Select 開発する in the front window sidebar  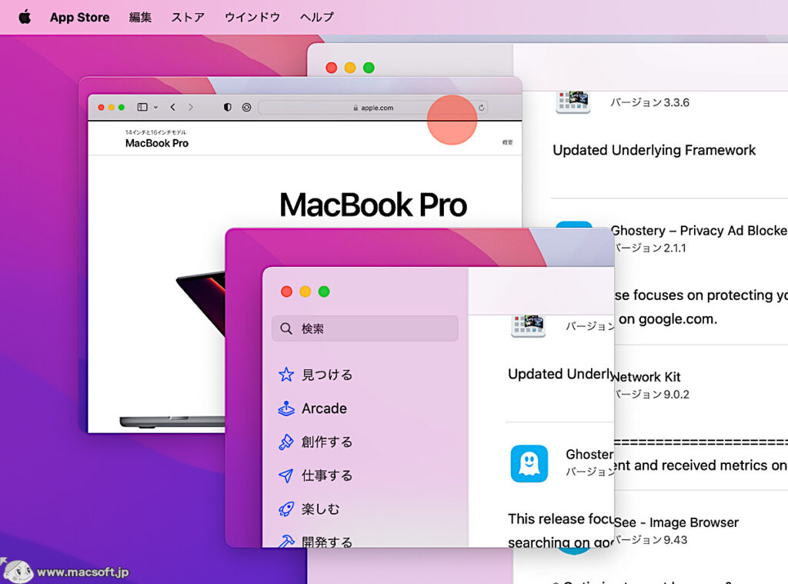coord(316,541)
